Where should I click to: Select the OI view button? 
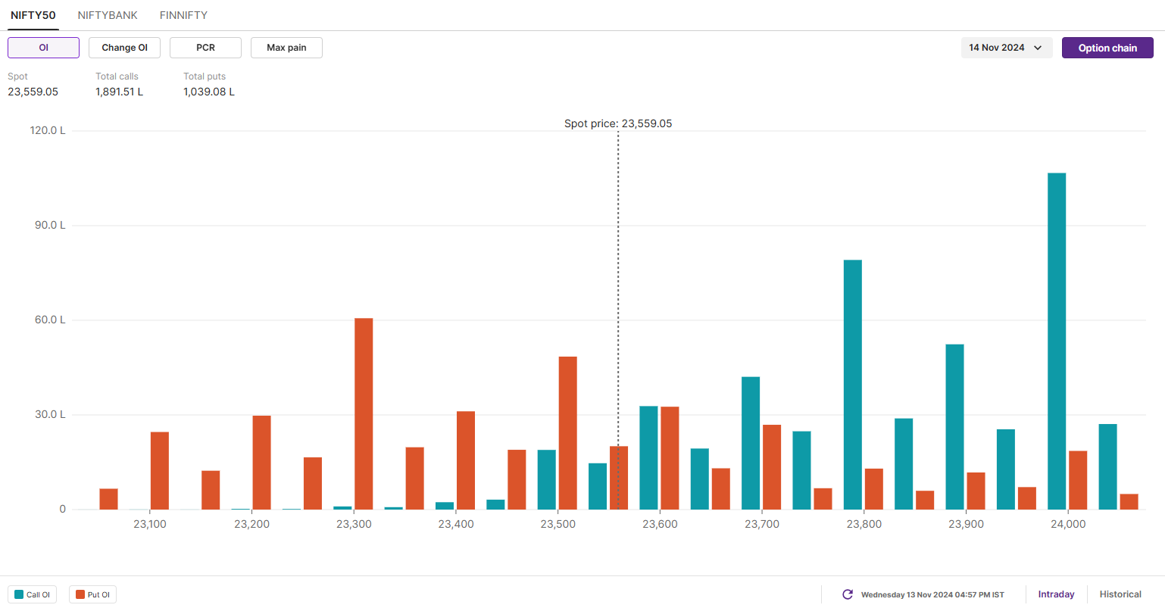click(x=43, y=48)
